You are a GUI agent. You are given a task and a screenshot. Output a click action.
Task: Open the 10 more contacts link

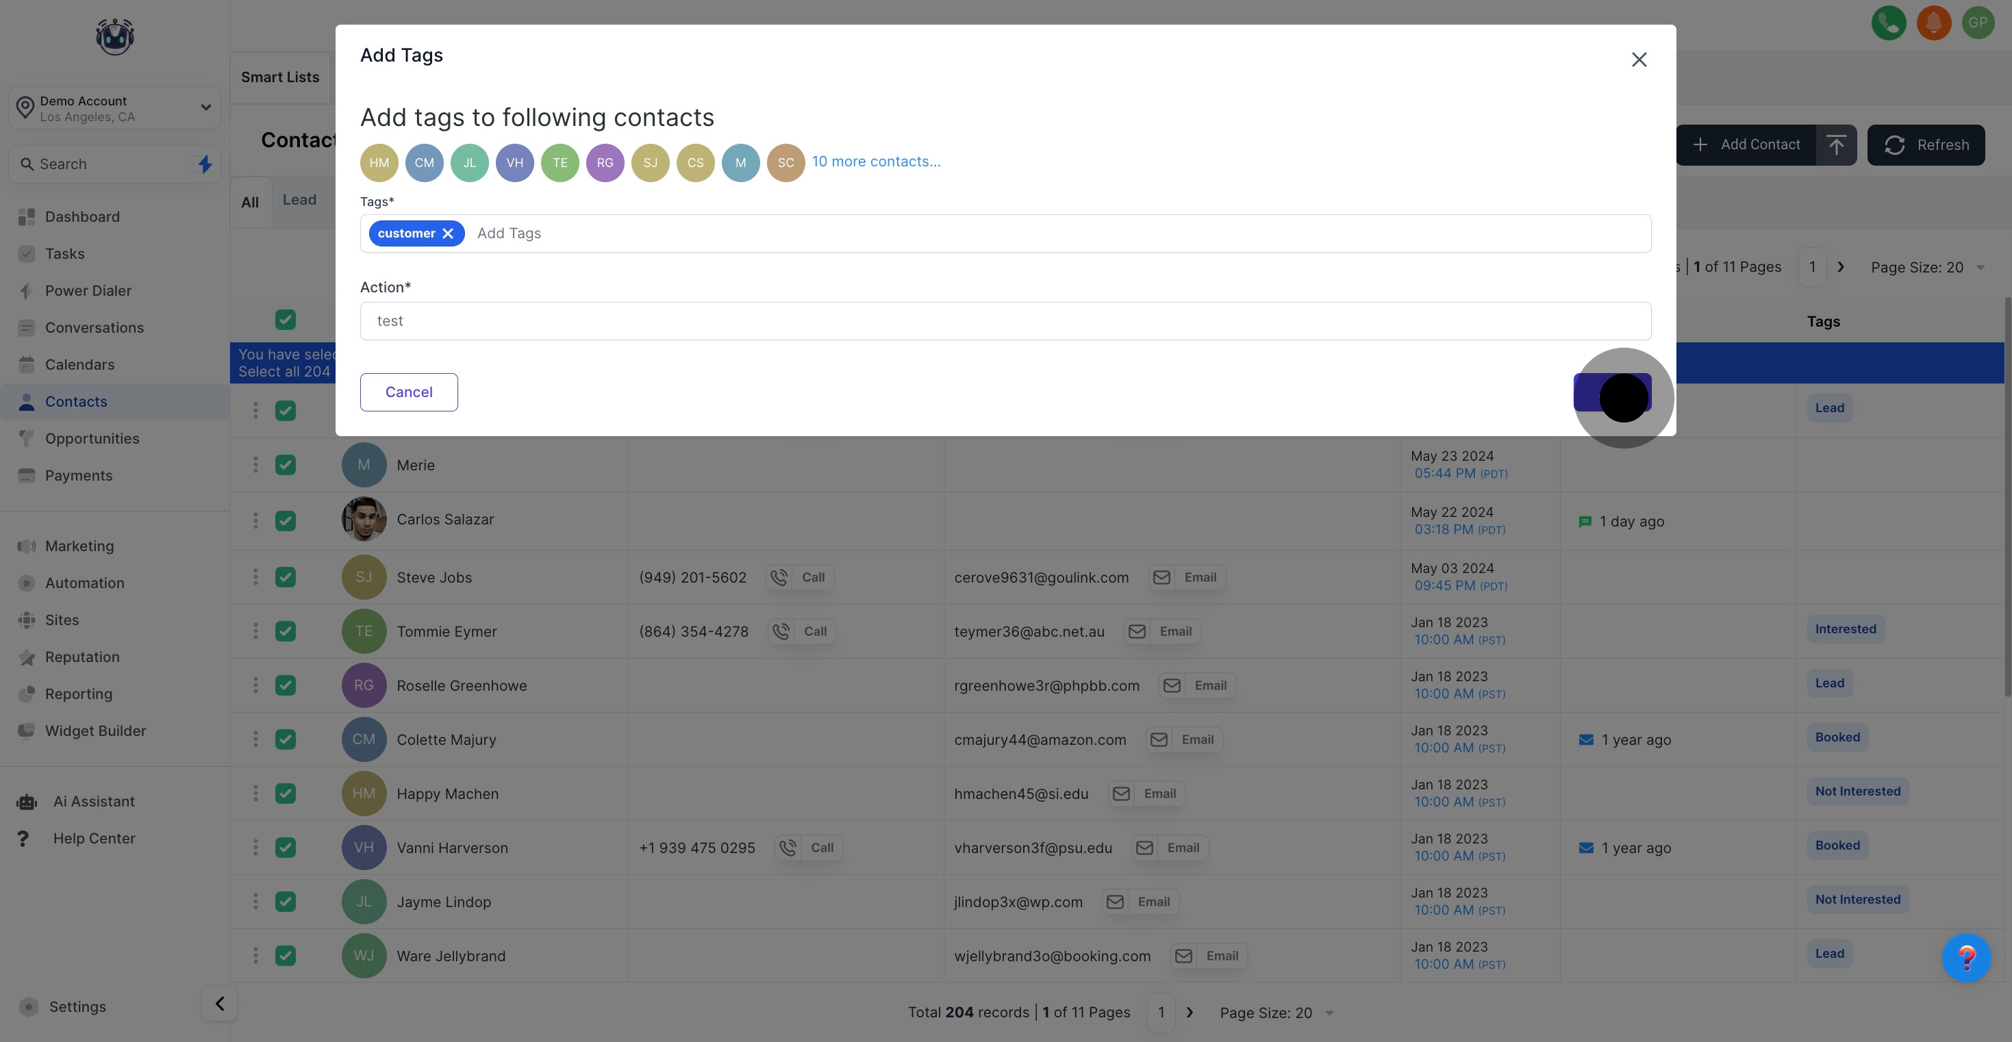pos(876,162)
